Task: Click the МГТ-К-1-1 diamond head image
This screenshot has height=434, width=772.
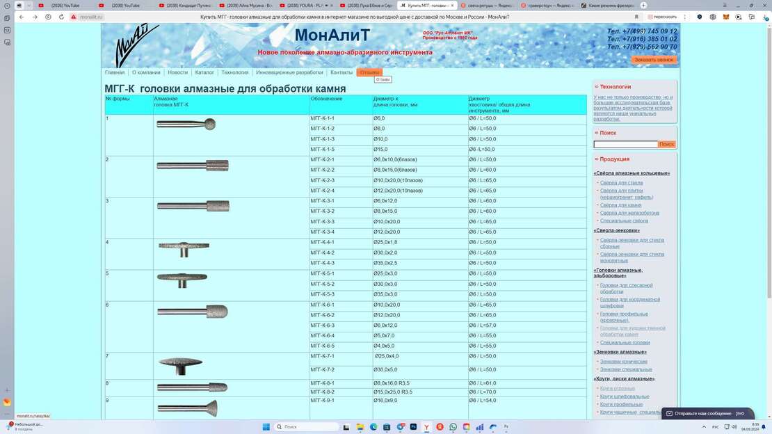Action: coord(186,124)
